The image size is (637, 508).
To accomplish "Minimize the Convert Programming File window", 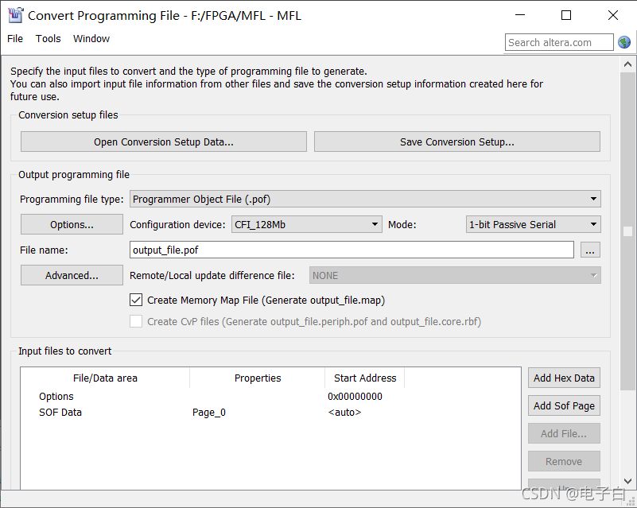I will pos(520,15).
